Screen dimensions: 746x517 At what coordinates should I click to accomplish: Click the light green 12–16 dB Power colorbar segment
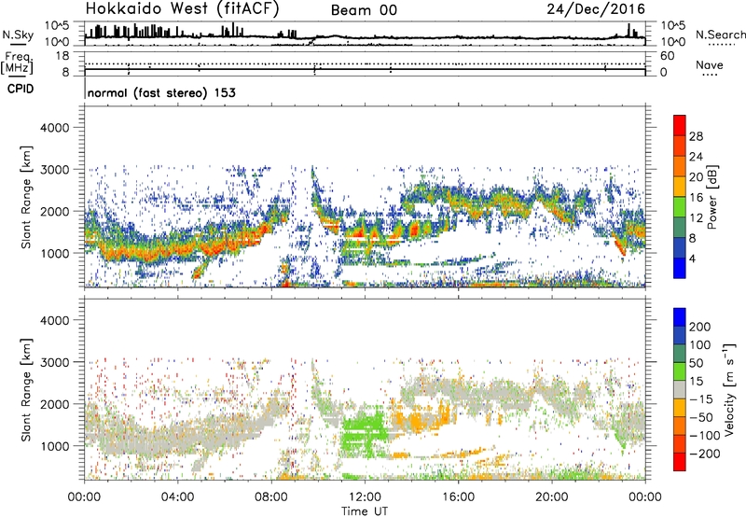(x=680, y=207)
